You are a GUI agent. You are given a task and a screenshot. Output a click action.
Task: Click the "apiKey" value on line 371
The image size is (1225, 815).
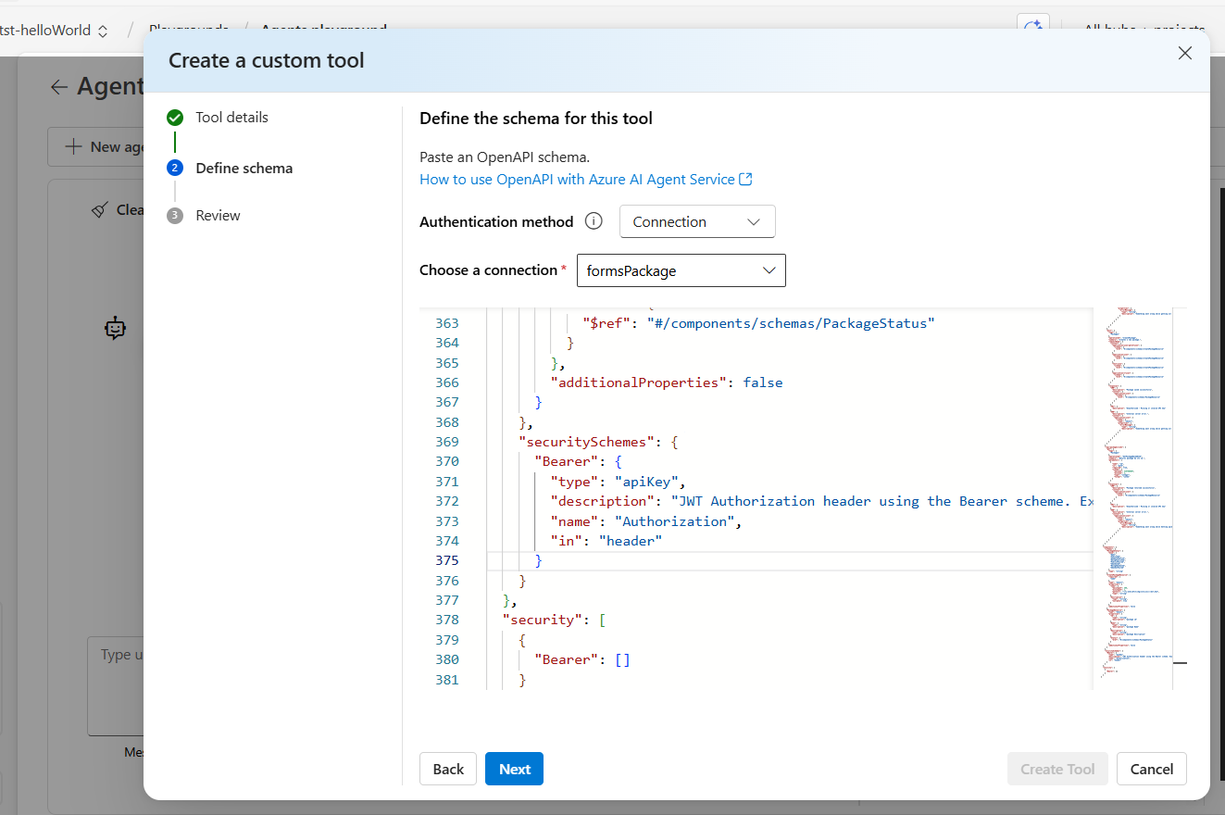645,482
